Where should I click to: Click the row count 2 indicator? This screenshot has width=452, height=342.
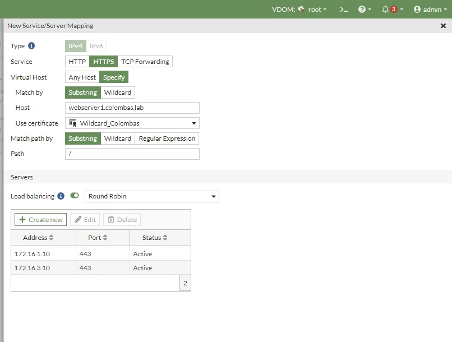(x=185, y=283)
